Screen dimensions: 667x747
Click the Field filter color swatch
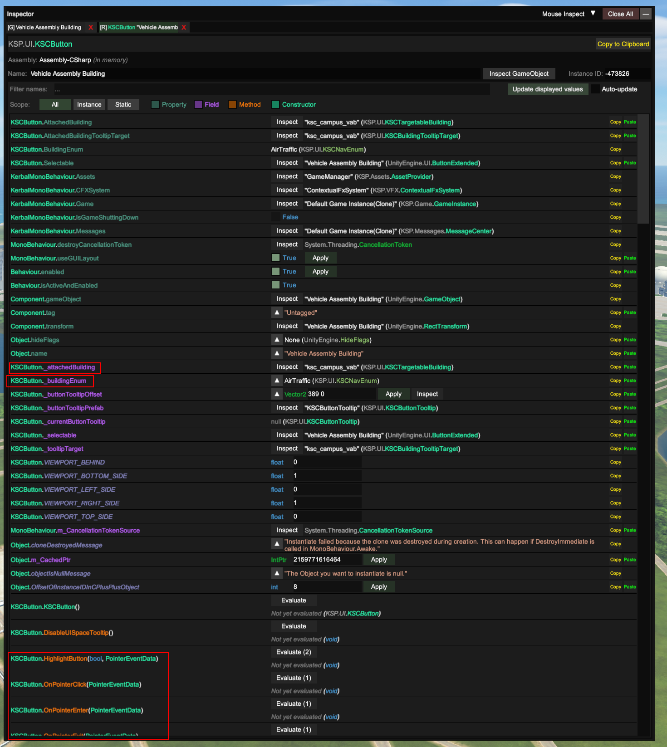pos(198,105)
